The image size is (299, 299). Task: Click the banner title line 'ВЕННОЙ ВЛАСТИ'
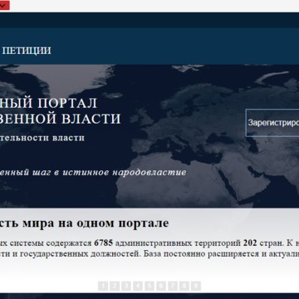point(61,119)
